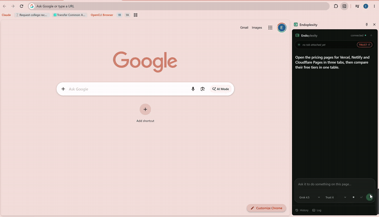This screenshot has height=217, width=379.
Task: Open the Chrome three-dot menu
Action: (x=374, y=6)
